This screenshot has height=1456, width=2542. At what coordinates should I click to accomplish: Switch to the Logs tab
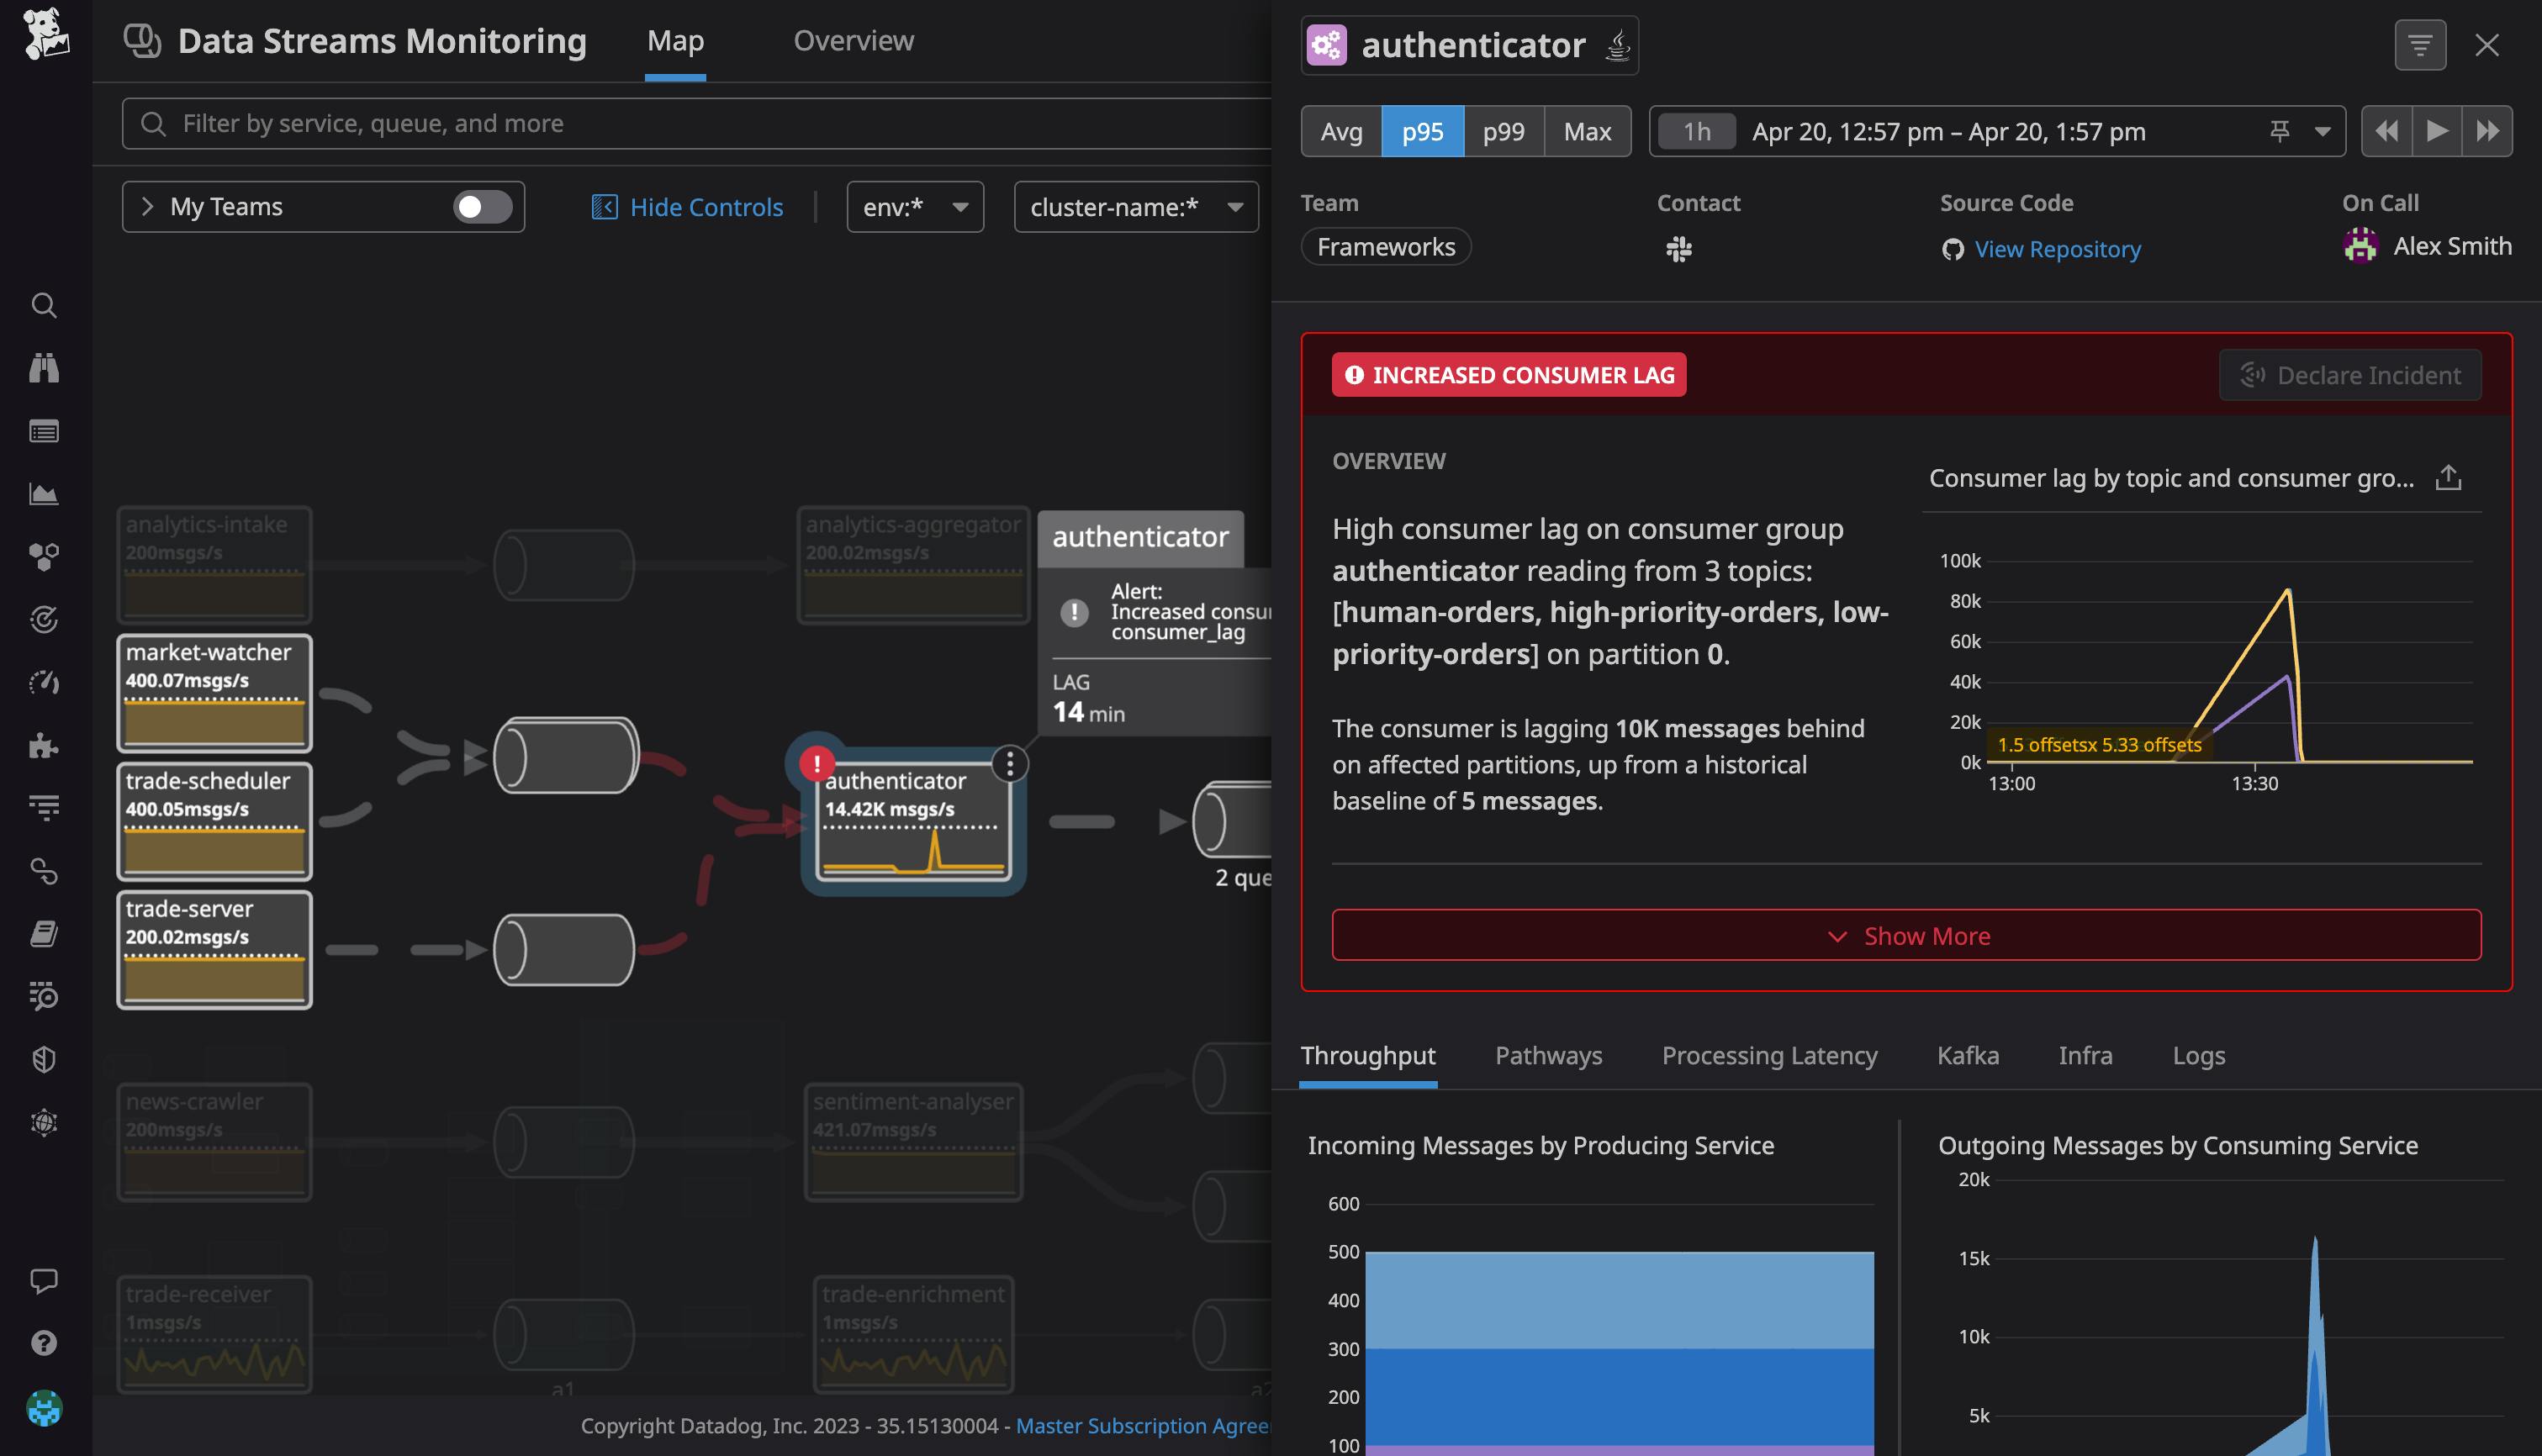pyautogui.click(x=2198, y=1055)
